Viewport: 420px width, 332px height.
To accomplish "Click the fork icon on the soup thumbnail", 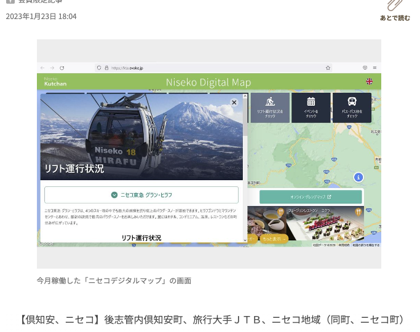I will point(280,211).
